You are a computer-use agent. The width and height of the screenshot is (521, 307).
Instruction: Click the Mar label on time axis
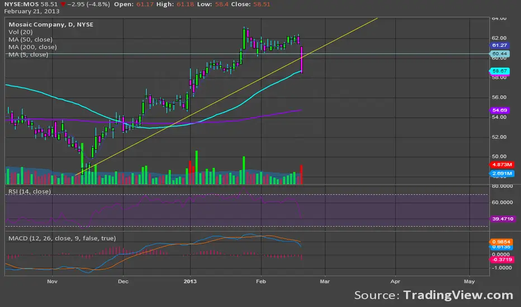325,281
